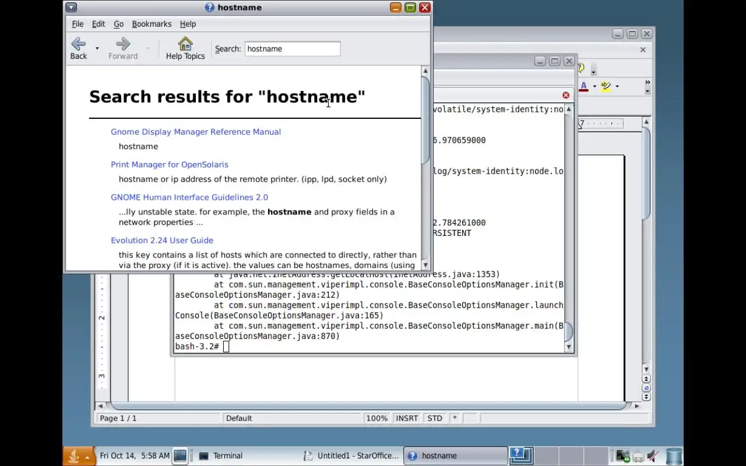Open the help window menu button in title bar
The height and width of the screenshot is (466, 746).
click(71, 8)
